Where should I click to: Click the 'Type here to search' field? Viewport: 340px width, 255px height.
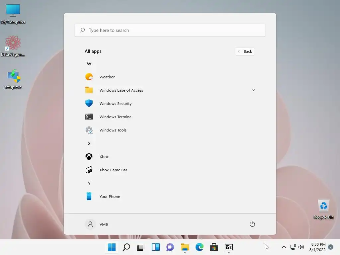click(170, 30)
